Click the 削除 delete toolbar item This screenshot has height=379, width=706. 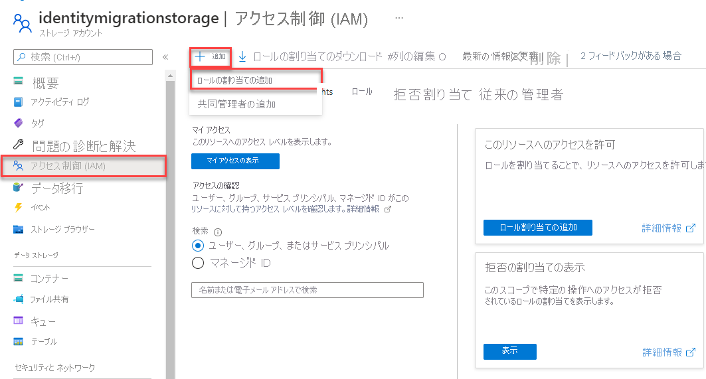pyautogui.click(x=545, y=58)
